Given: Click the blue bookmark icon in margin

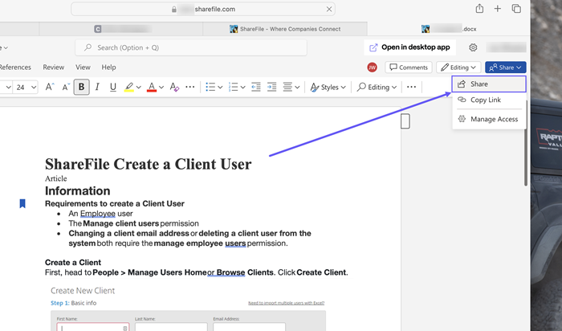Looking at the screenshot, I should click(22, 204).
